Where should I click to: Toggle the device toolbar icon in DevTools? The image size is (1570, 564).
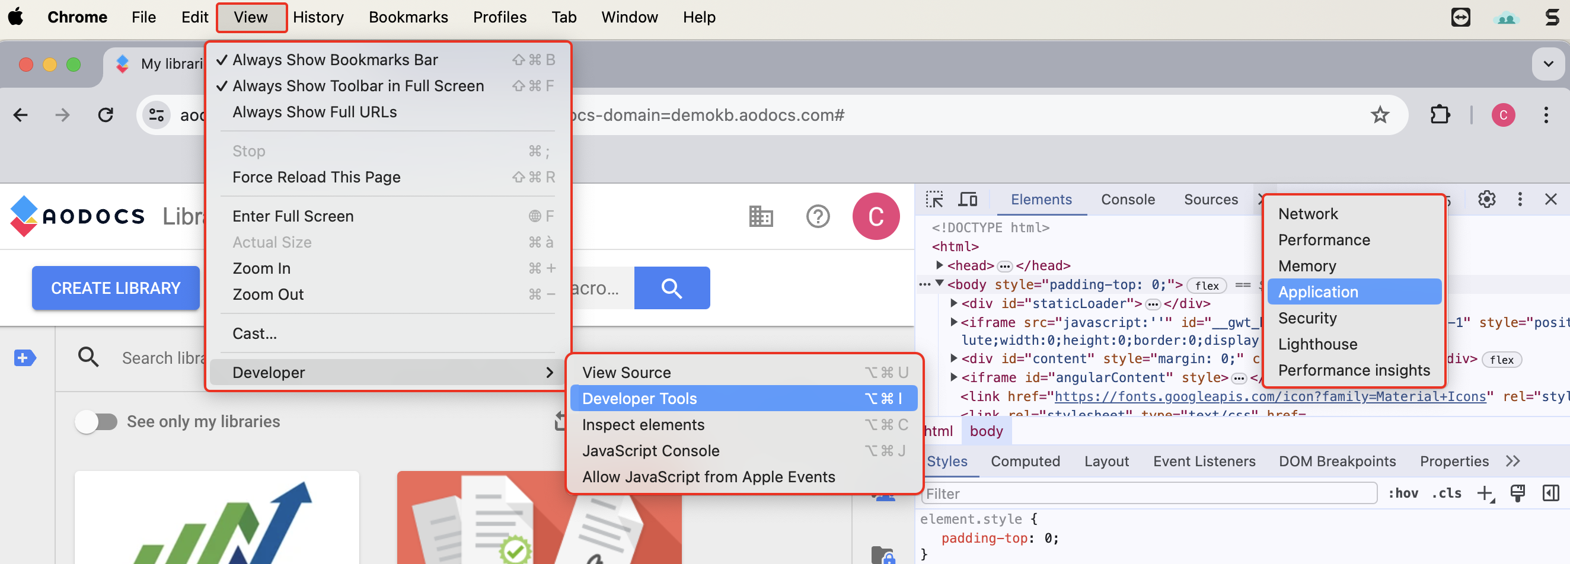968,200
